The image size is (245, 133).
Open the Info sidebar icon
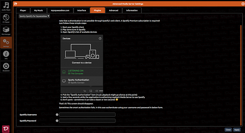pyautogui.click(x=6, y=55)
